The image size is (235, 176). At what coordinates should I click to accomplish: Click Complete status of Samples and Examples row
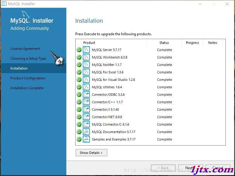(164, 139)
